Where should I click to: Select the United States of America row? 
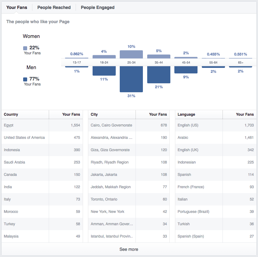pyautogui.click(x=42, y=138)
